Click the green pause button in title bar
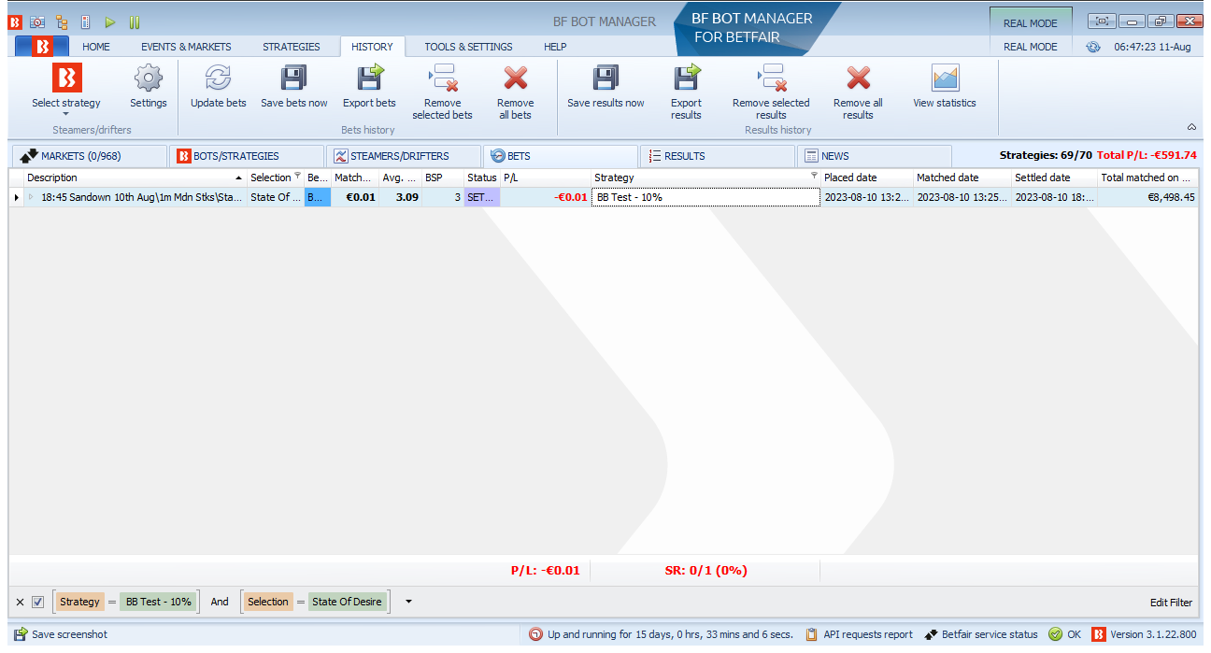Viewport: 1211px width, 653px height. (x=135, y=21)
